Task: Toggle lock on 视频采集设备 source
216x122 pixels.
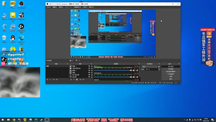Action: coord(92,68)
